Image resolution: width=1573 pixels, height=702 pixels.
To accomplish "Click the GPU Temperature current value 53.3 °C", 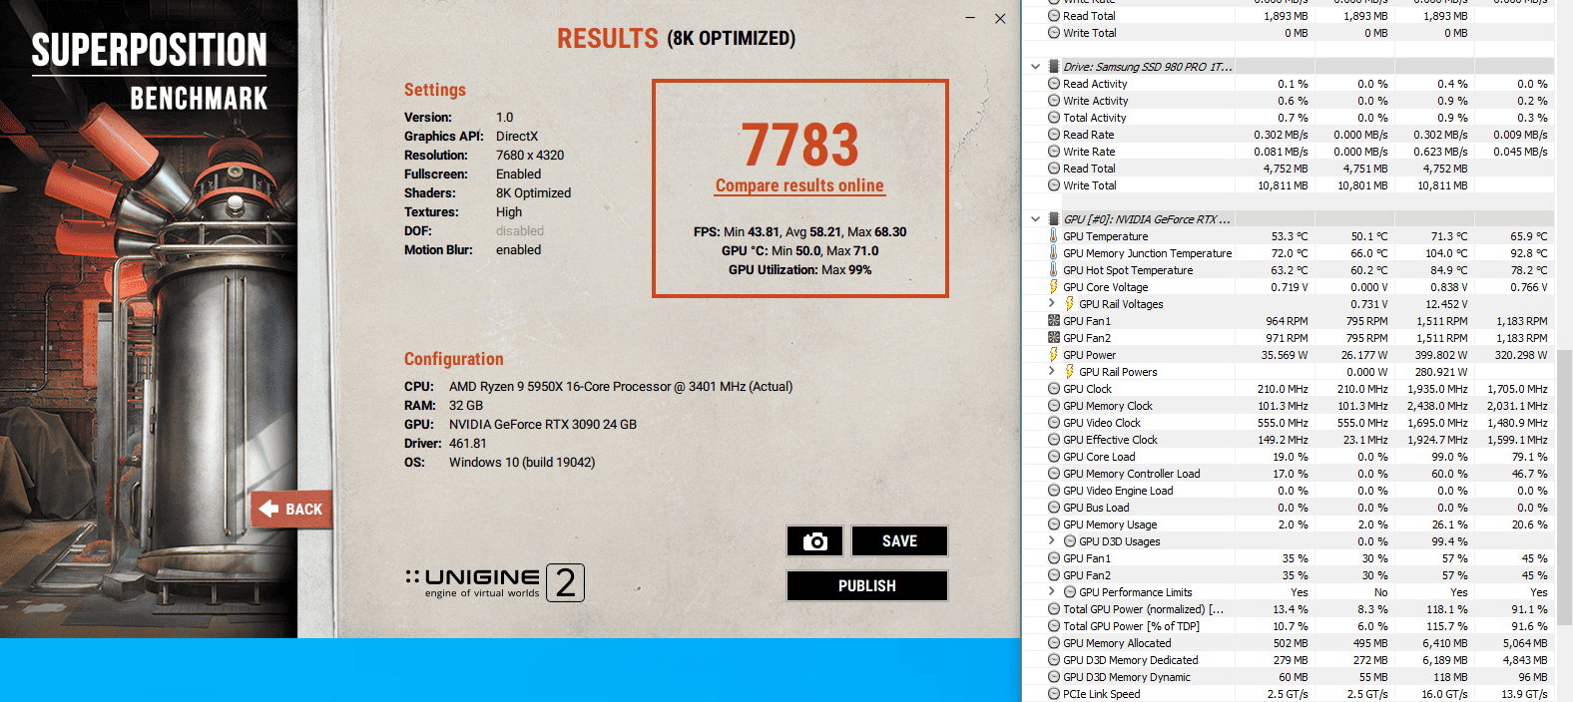I will pyautogui.click(x=1290, y=236).
